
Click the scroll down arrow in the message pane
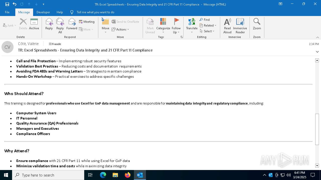[317, 166]
